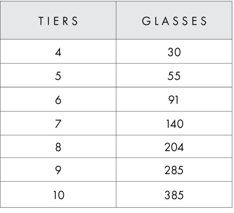Click the cell with 385 glasses
234x213 pixels.
coord(174,195)
